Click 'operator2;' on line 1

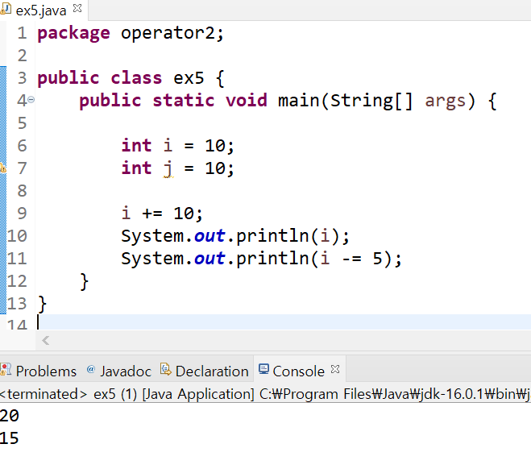point(172,34)
